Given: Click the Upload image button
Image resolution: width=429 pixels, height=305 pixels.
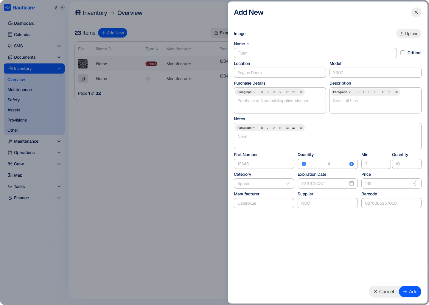Looking at the screenshot, I should 409,34.
